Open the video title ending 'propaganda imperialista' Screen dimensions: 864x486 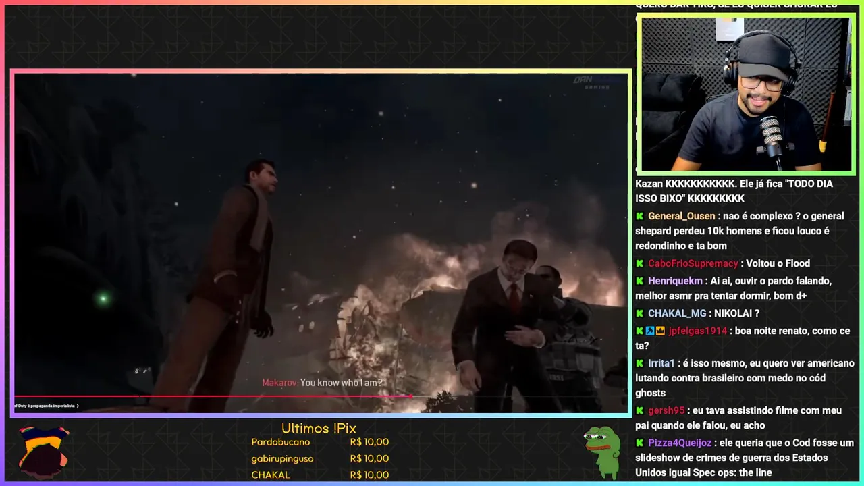(x=44, y=406)
